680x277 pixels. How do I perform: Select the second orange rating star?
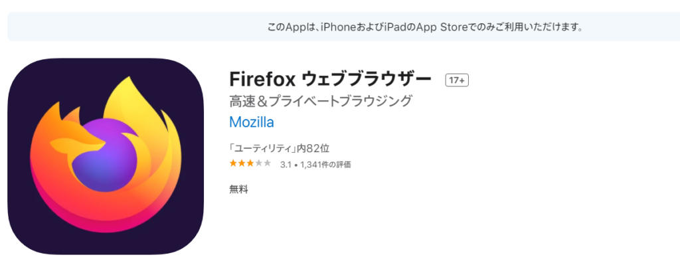pyautogui.click(x=242, y=163)
